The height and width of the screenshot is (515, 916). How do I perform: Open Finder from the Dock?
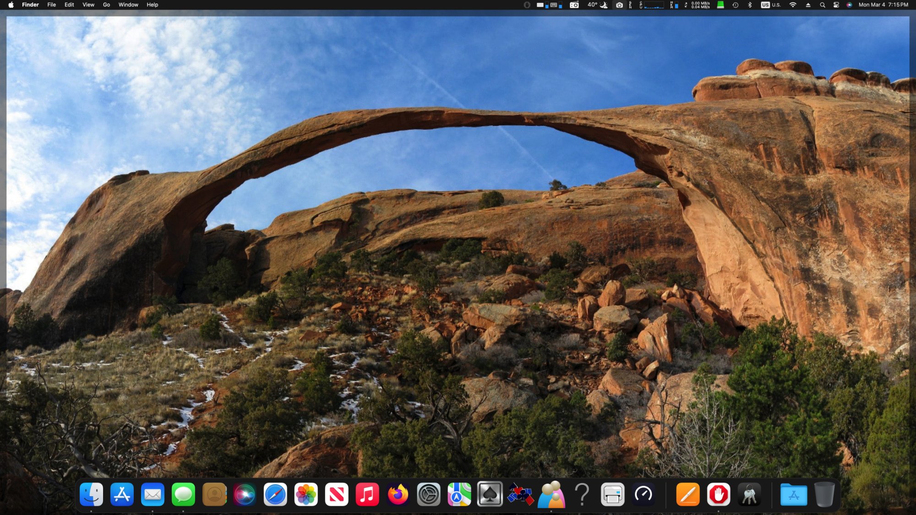coord(91,494)
